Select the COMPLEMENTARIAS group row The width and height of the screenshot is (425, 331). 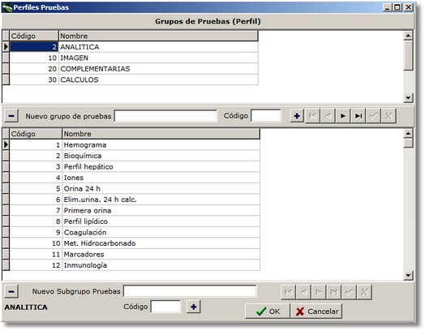click(x=134, y=69)
